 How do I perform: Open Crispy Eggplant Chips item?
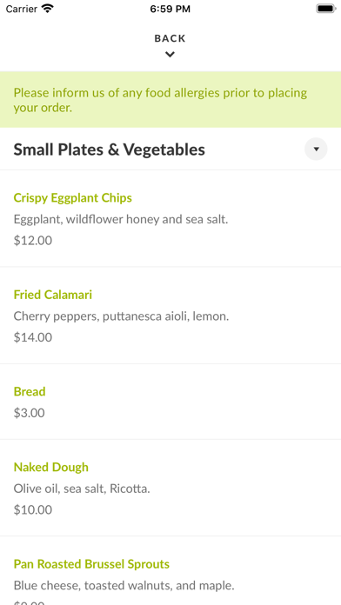170,218
